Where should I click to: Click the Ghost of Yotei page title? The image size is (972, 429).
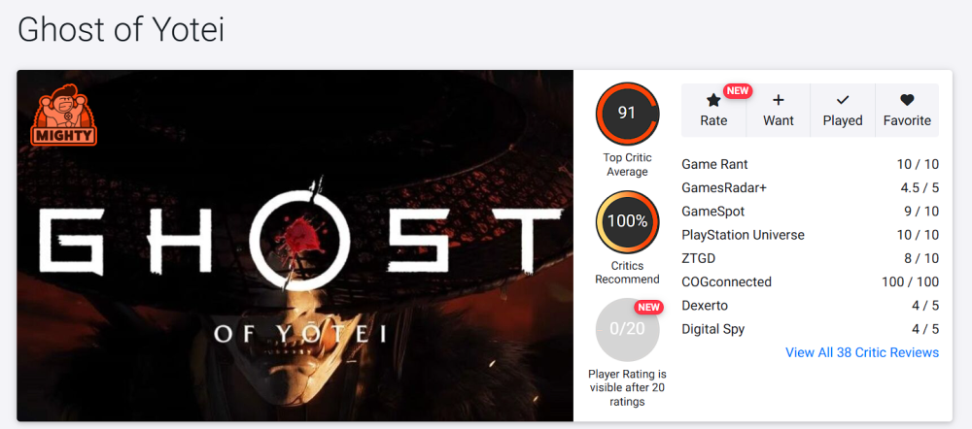tap(121, 29)
